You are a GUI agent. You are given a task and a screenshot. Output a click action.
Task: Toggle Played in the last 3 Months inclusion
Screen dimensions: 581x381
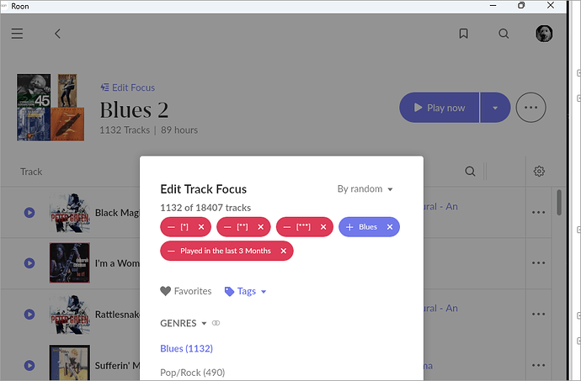click(x=171, y=251)
